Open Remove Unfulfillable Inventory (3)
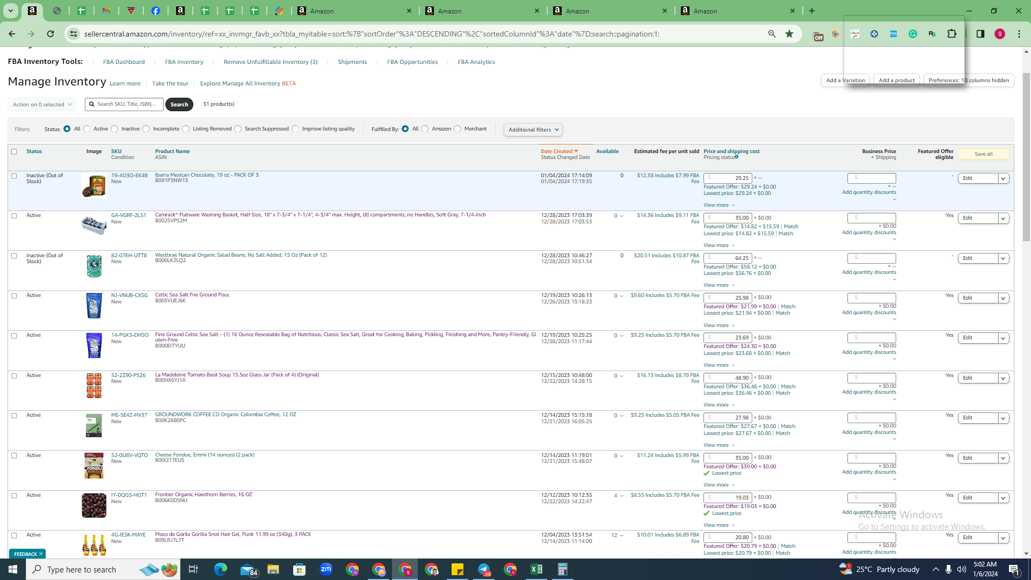This screenshot has width=1031, height=580. (x=271, y=62)
